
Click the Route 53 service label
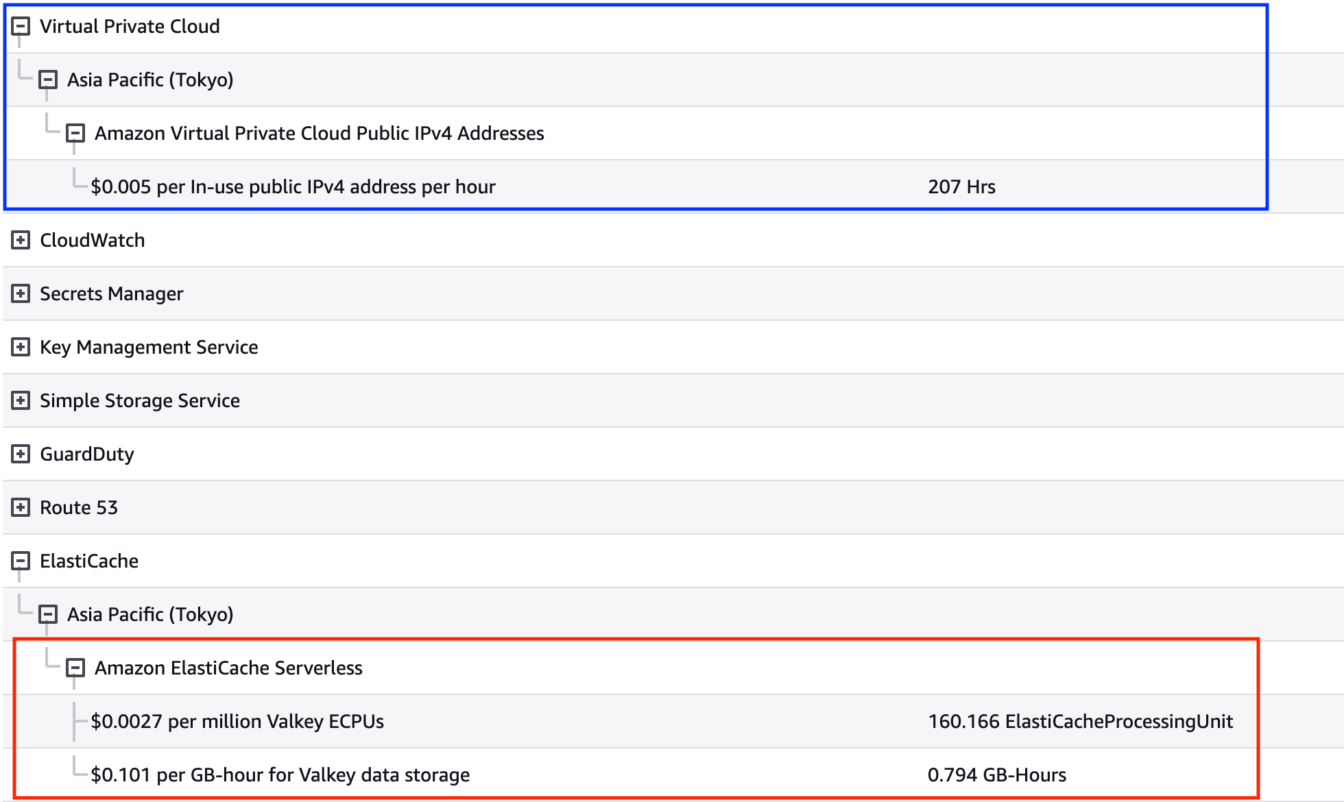click(x=79, y=508)
